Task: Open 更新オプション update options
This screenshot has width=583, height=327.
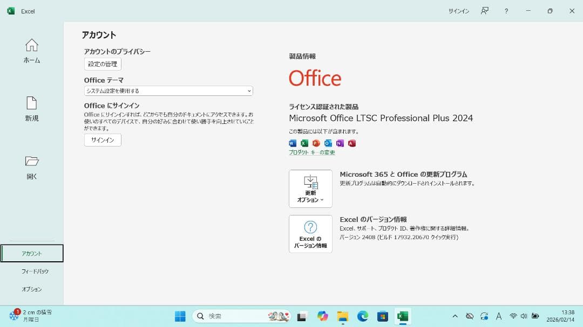Action: [x=310, y=189]
